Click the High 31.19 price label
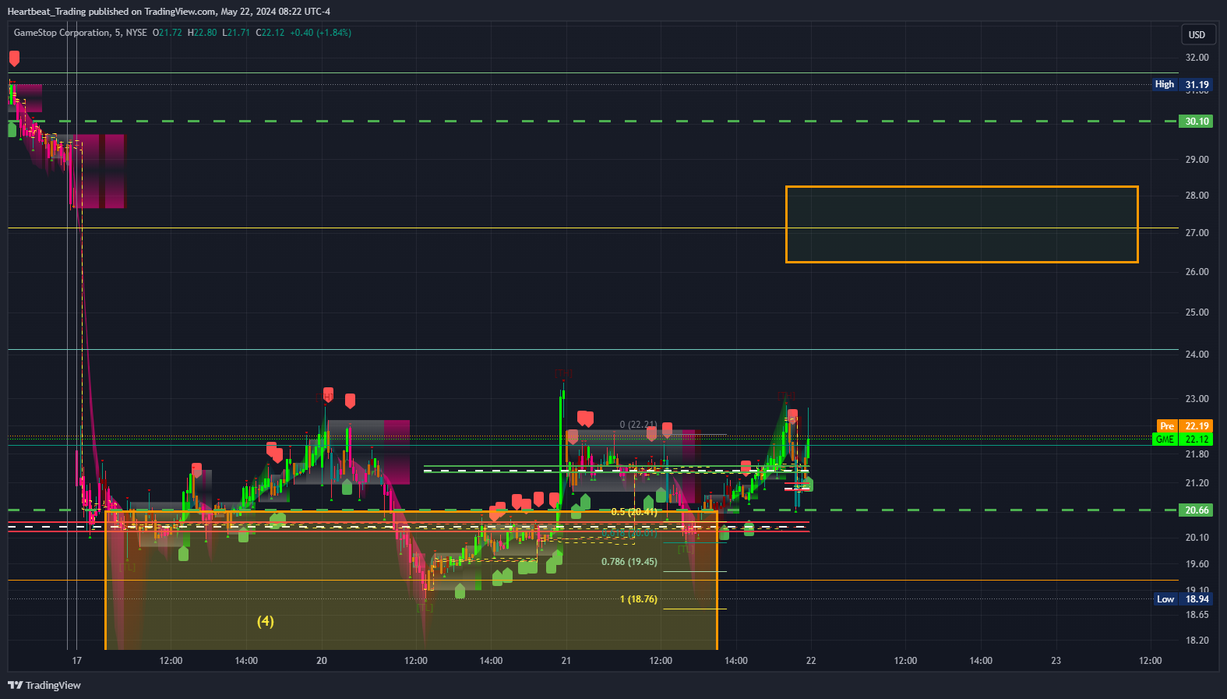This screenshot has width=1227, height=699. click(1183, 84)
